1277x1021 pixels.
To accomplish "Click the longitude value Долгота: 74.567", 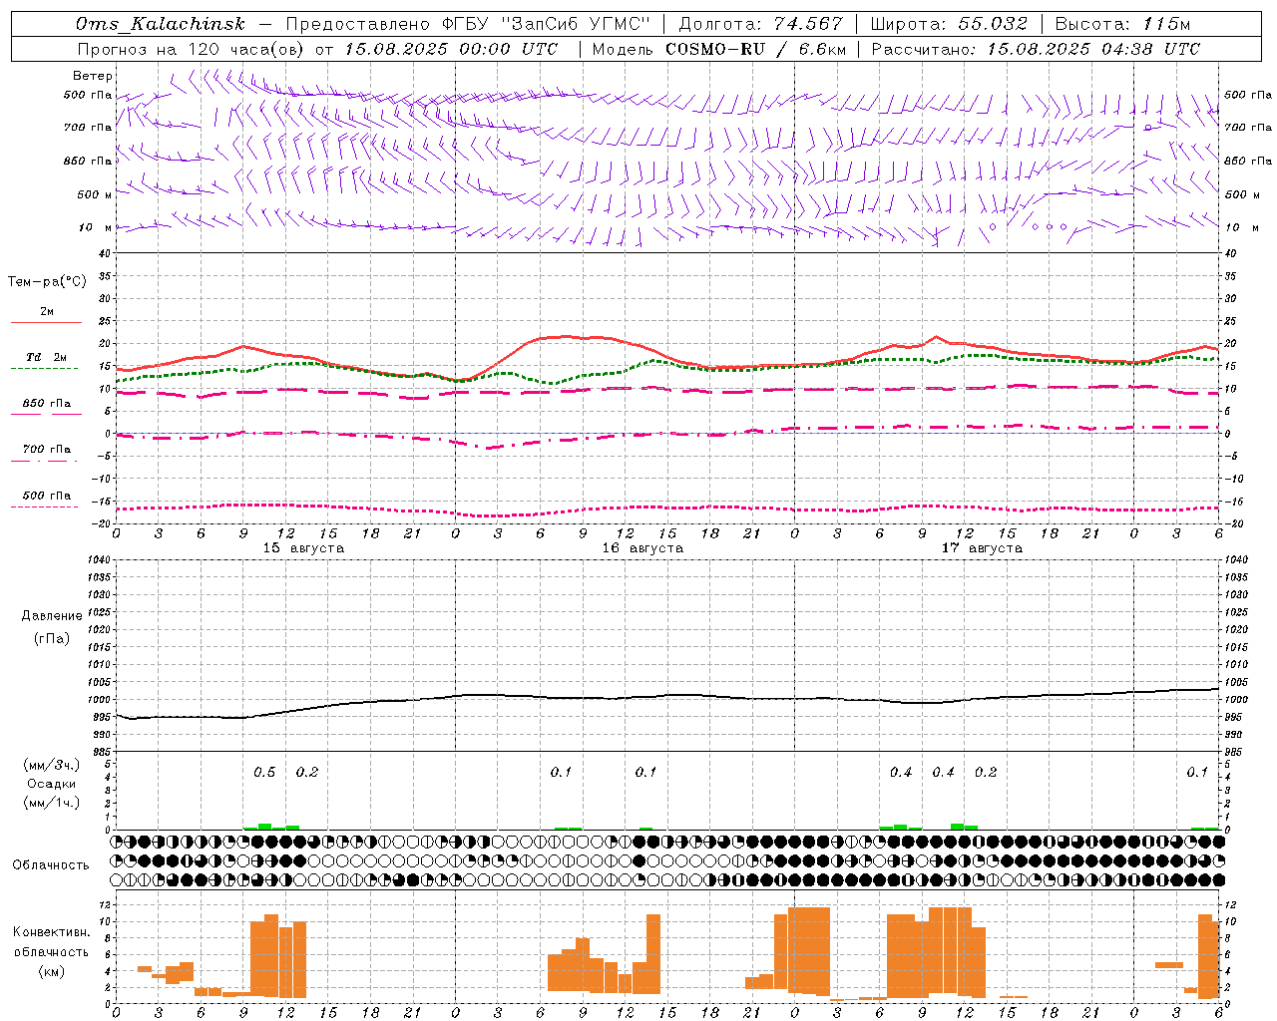I will click(x=760, y=24).
